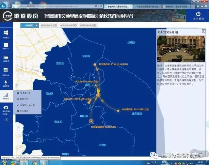Click the browser favorites star icon
The height and width of the screenshot is (165, 209).
(x=202, y=6)
